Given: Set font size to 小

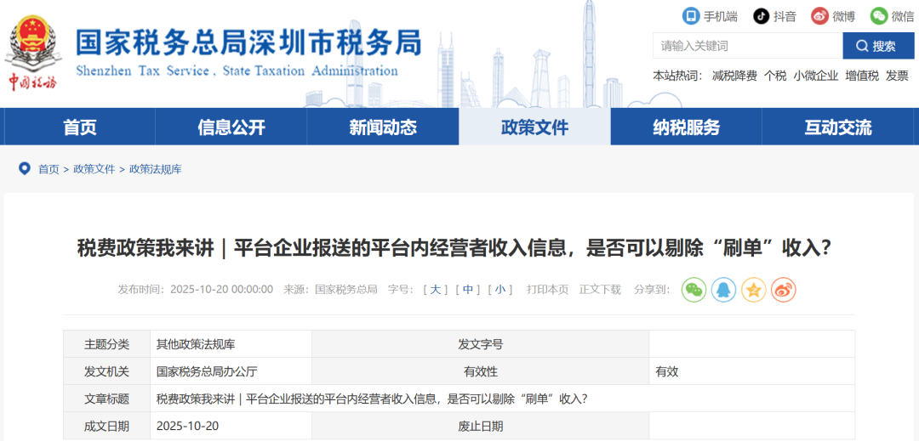Looking at the screenshot, I should click(500, 290).
